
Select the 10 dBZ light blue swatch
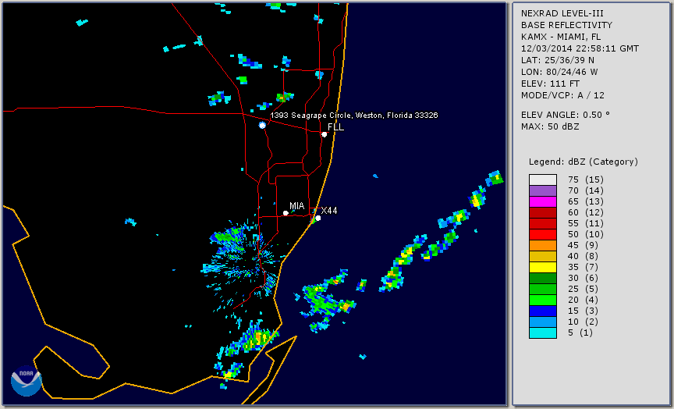pyautogui.click(x=542, y=322)
